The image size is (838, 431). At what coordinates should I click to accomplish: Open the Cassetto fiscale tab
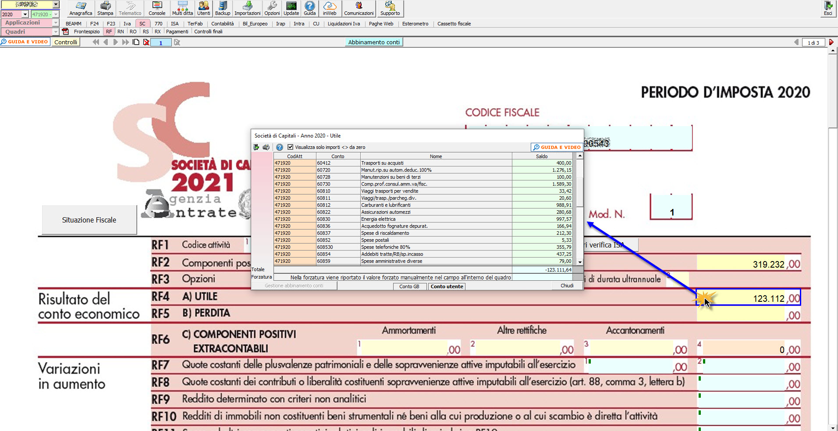454,24
